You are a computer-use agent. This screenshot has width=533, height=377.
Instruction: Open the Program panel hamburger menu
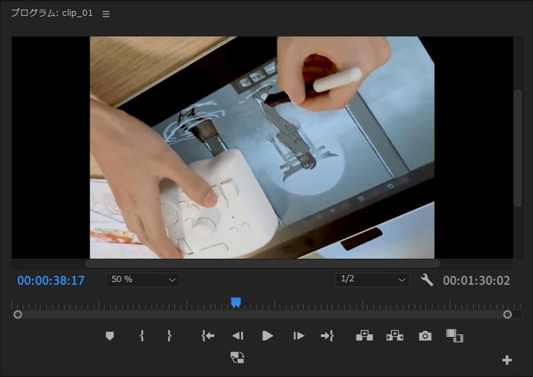click(106, 14)
